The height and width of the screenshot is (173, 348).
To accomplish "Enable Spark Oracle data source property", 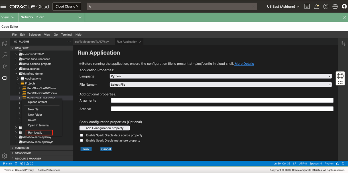I will [x=82, y=135].
